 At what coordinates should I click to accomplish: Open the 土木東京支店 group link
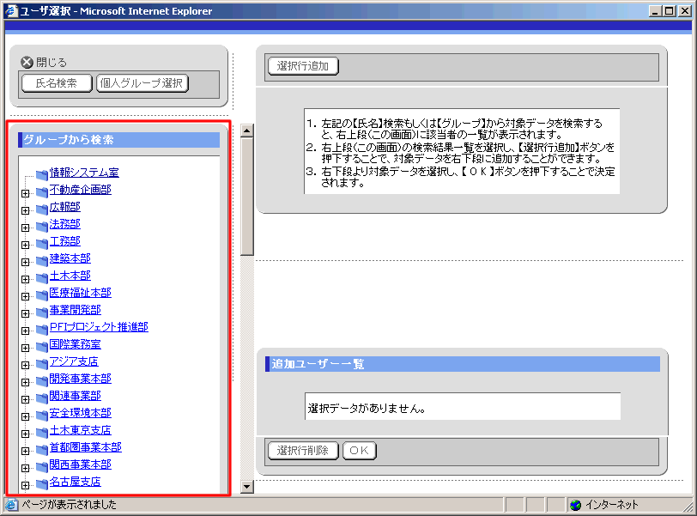coord(81,430)
